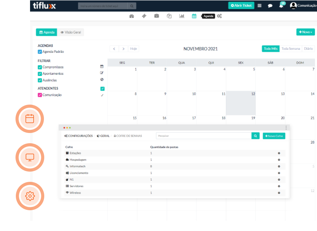This screenshot has width=317, height=231.
Task: Toggle the Comunicação attendant checkbox
Action: (40, 95)
